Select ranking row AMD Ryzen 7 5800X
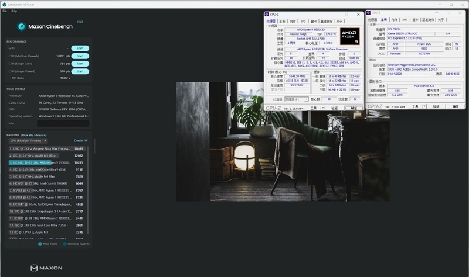The height and width of the screenshot is (277, 469). (47, 218)
